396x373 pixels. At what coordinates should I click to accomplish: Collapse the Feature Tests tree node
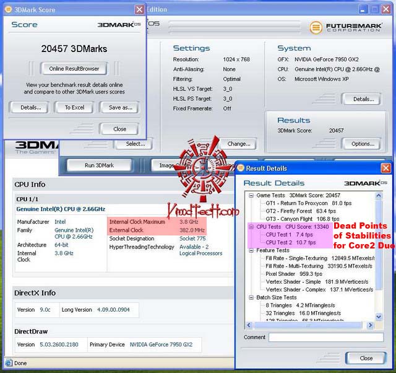[x=251, y=250]
